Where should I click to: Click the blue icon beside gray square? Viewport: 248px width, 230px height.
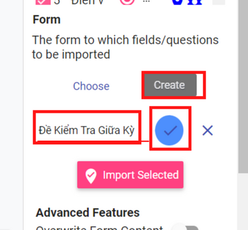tap(194, 2)
